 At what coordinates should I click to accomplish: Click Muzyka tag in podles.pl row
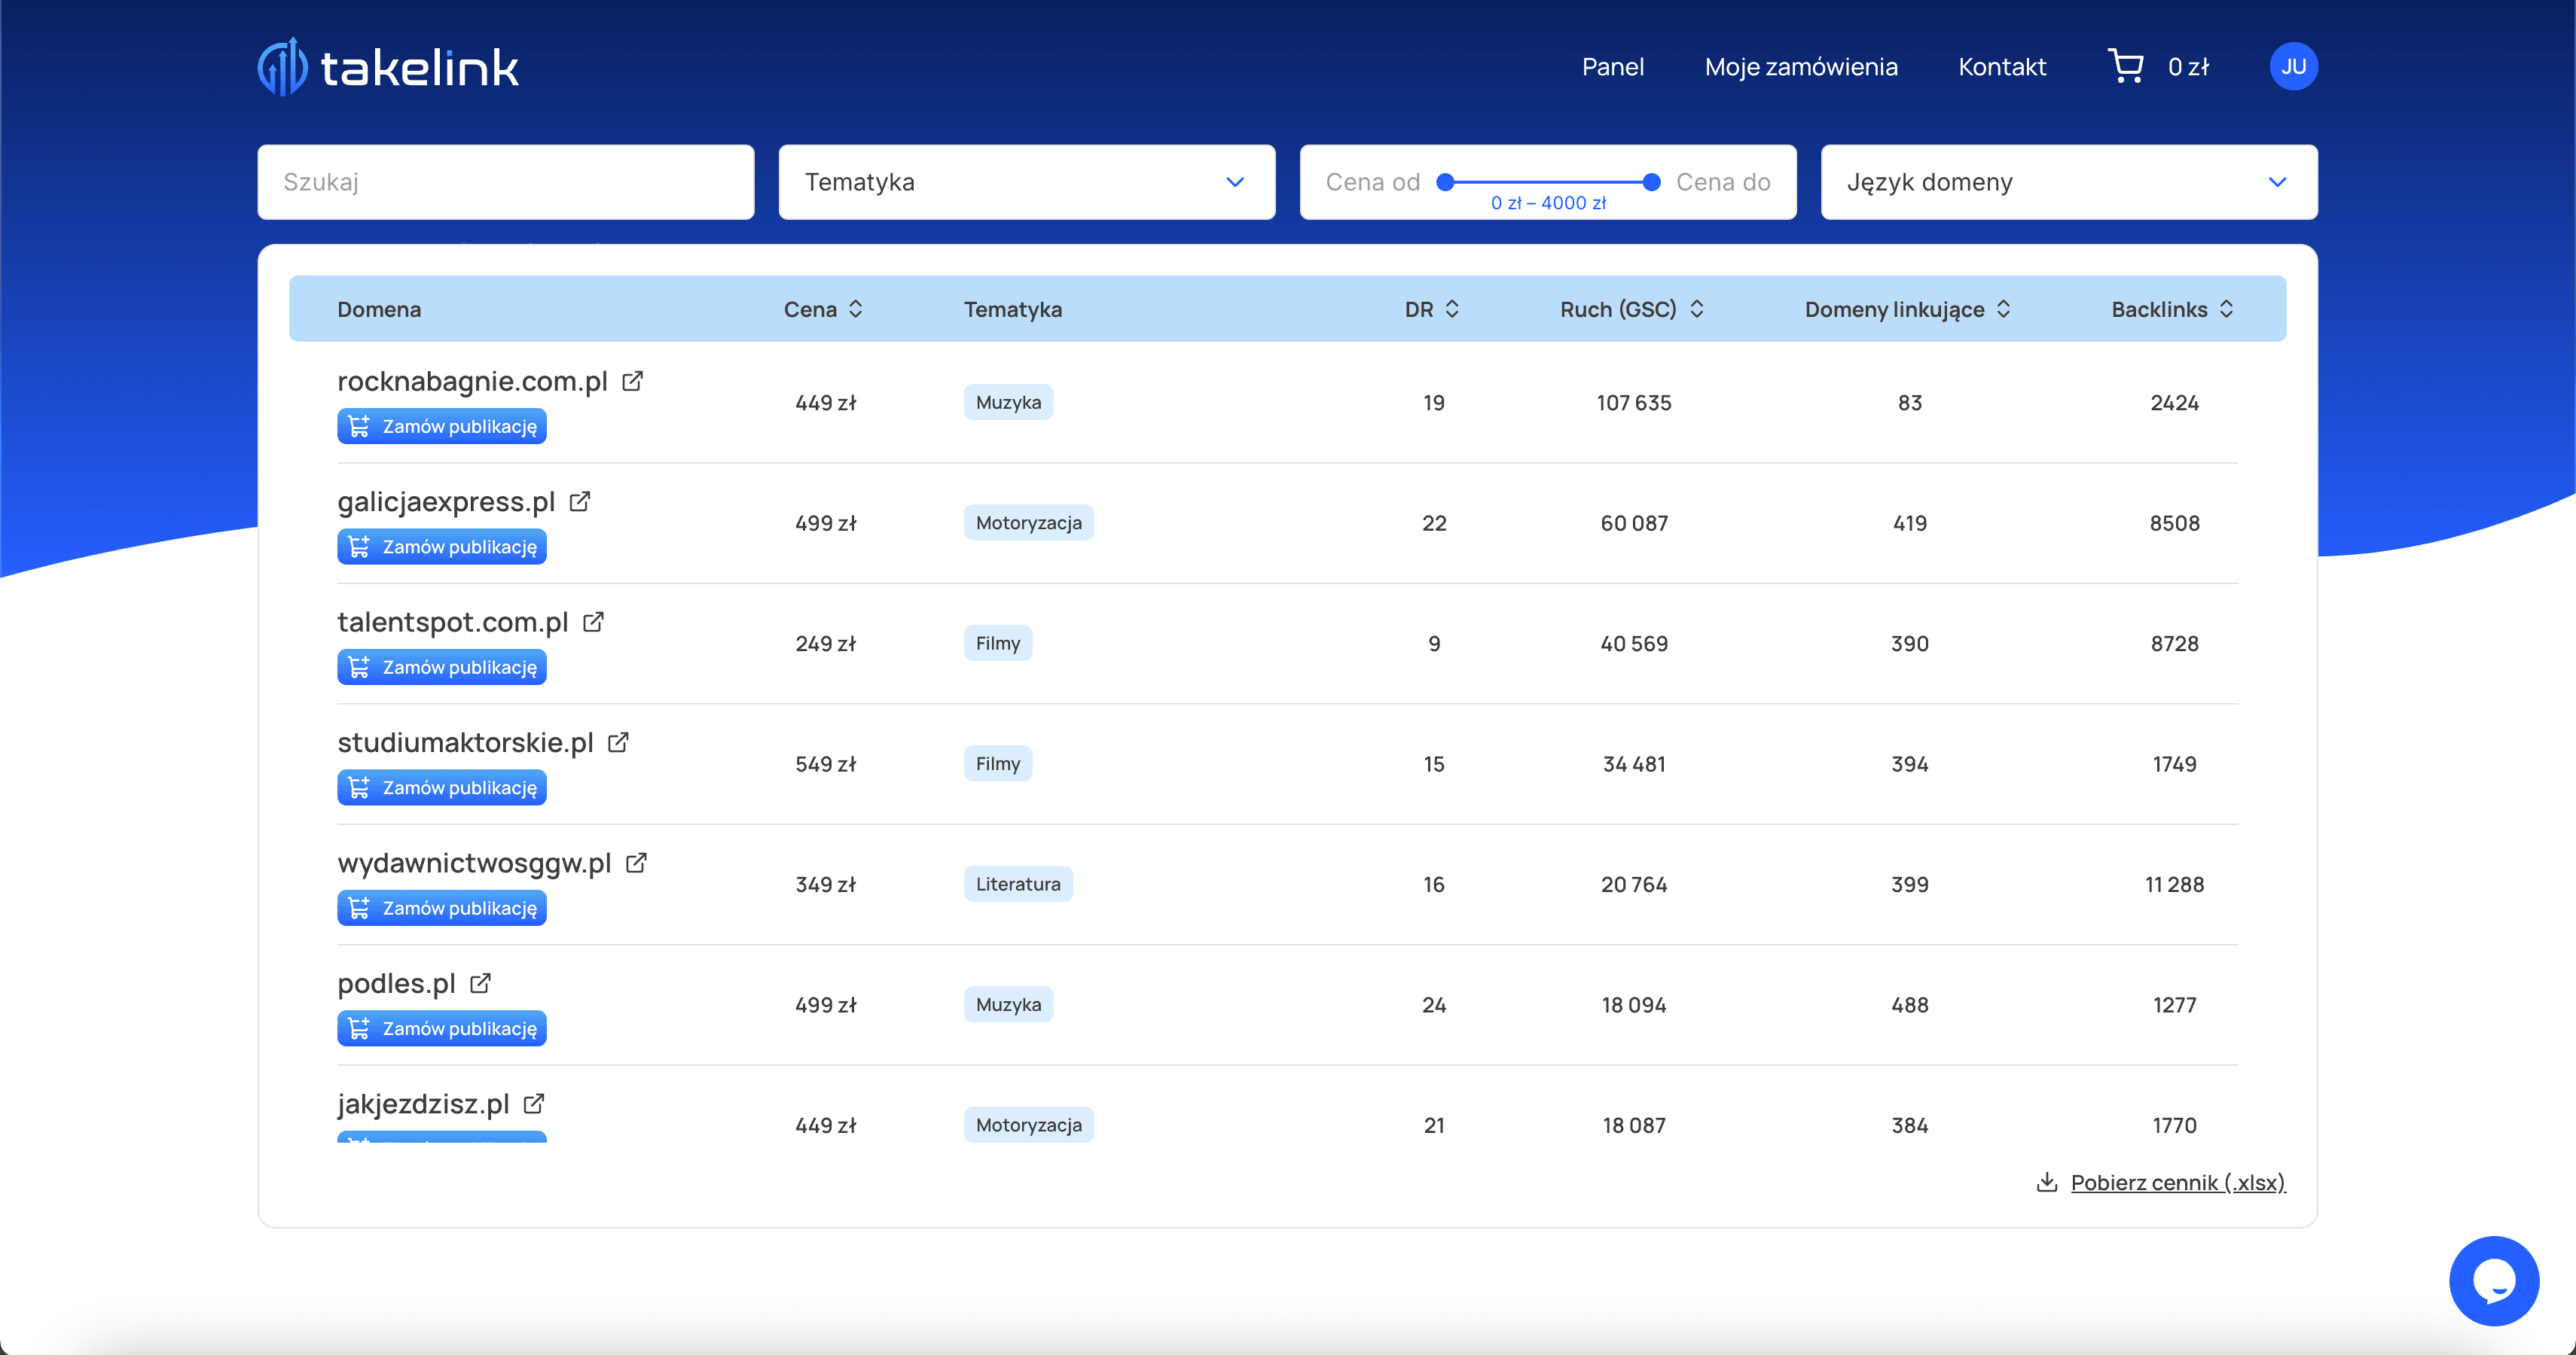click(x=1008, y=1004)
